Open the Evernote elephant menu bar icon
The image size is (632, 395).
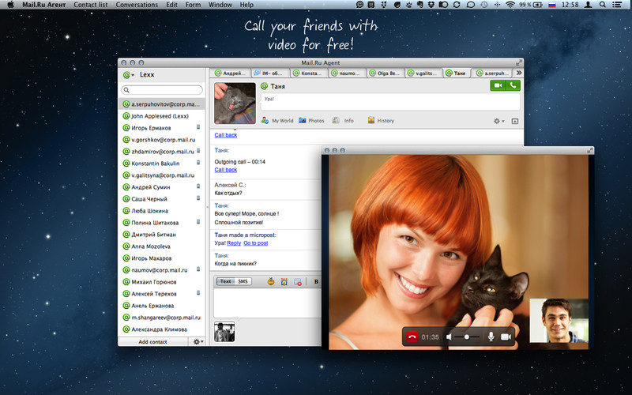[x=420, y=5]
